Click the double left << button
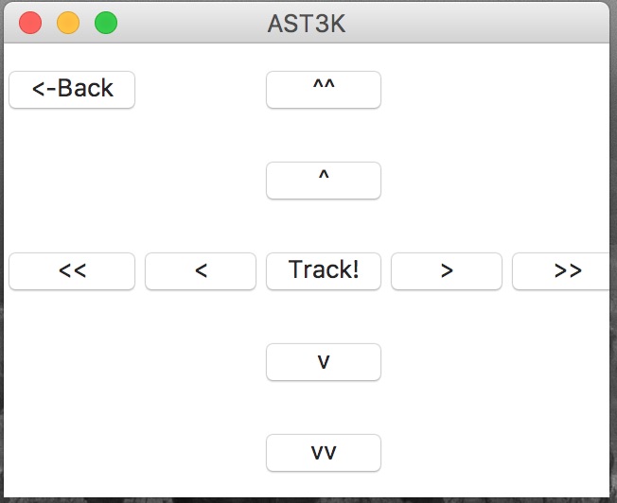The image size is (617, 503). point(72,271)
